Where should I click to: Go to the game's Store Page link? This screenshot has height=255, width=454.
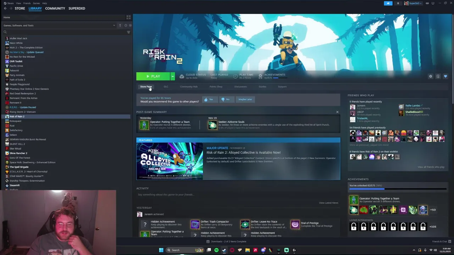point(146,86)
